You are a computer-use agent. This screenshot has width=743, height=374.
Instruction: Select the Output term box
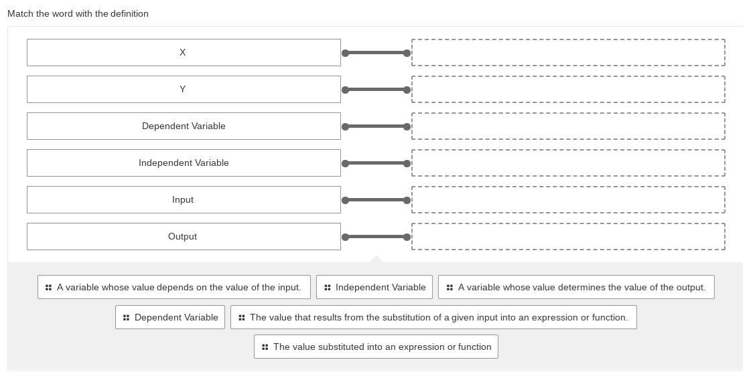pyautogui.click(x=184, y=237)
